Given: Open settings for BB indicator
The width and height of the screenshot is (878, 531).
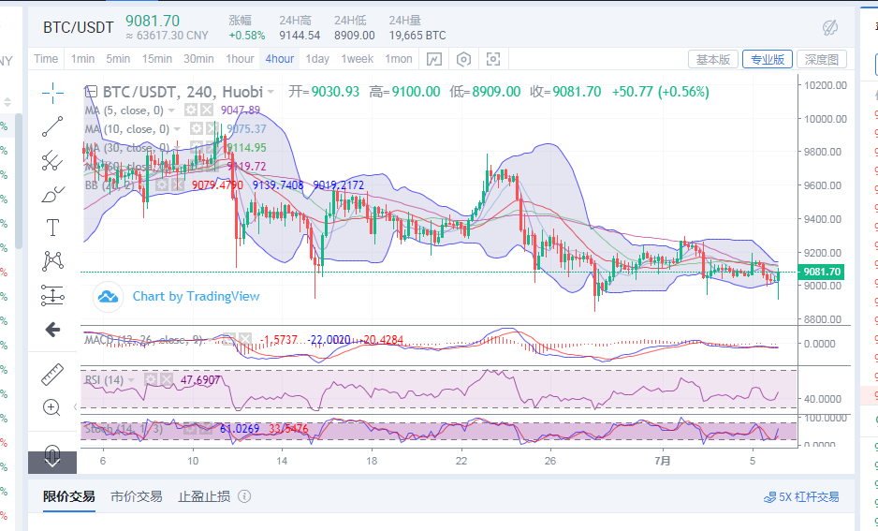Looking at the screenshot, I should [x=162, y=184].
